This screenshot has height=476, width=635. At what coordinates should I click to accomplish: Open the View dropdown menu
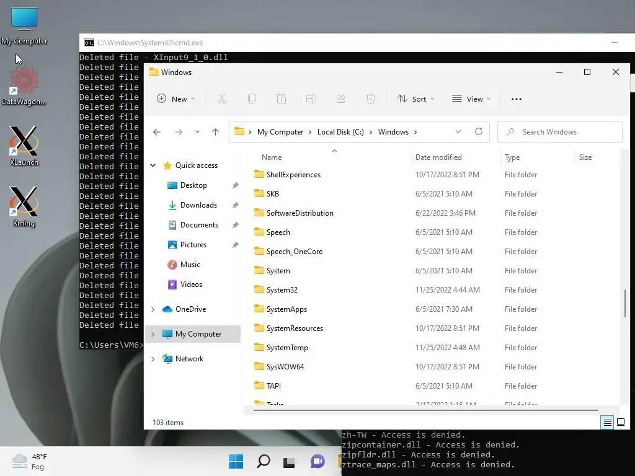click(471, 99)
